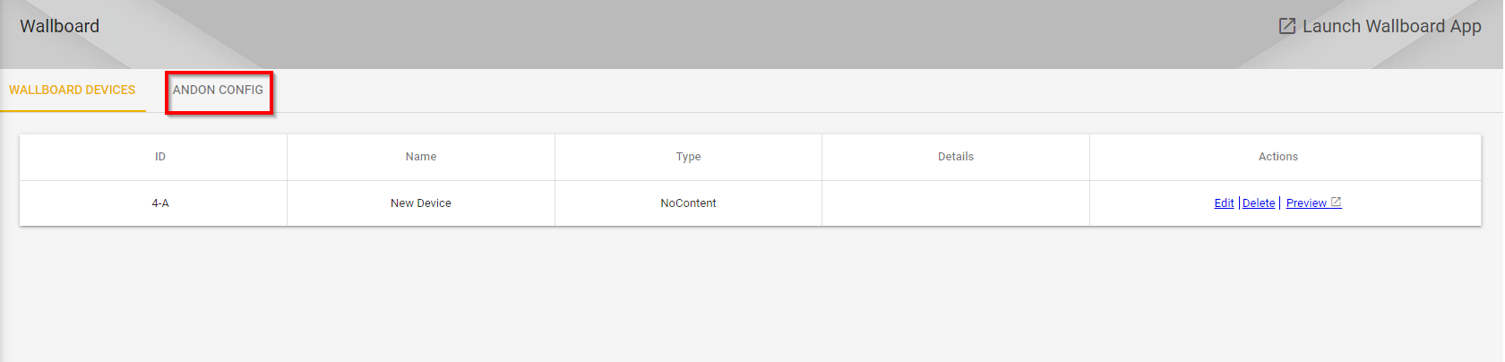Click the Name column header
This screenshot has height=362, width=1505.
tap(421, 157)
